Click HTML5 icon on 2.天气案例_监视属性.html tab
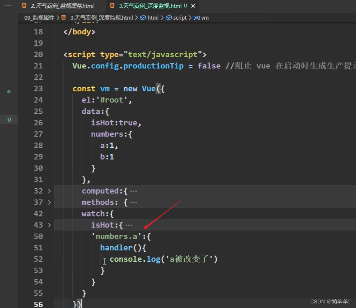356x308 pixels. point(24,6)
